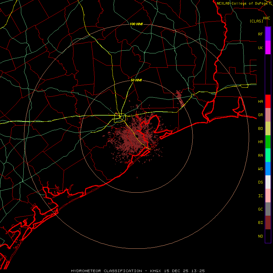This screenshot has height=273, width=273.
Task: Click the UK magenta legend swatch
Action: [x=268, y=48]
